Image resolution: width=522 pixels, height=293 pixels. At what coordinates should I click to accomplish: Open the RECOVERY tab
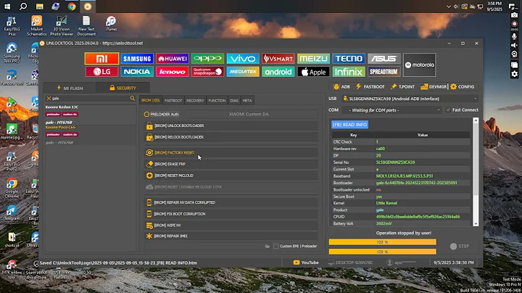point(195,101)
